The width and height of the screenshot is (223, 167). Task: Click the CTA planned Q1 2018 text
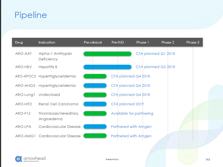[x=155, y=54]
